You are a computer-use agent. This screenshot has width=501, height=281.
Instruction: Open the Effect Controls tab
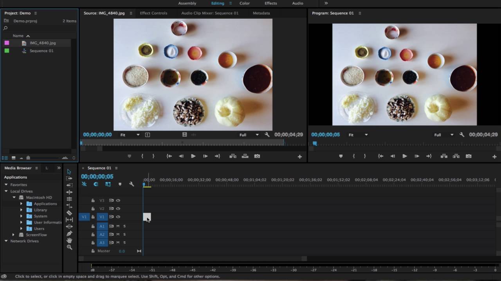[153, 13]
